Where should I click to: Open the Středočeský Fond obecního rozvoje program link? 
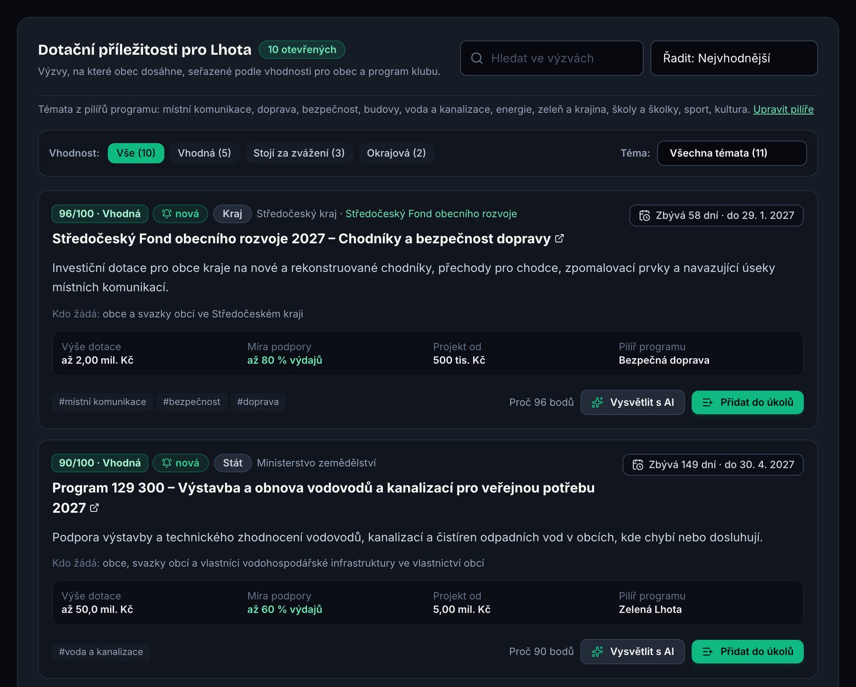click(431, 214)
